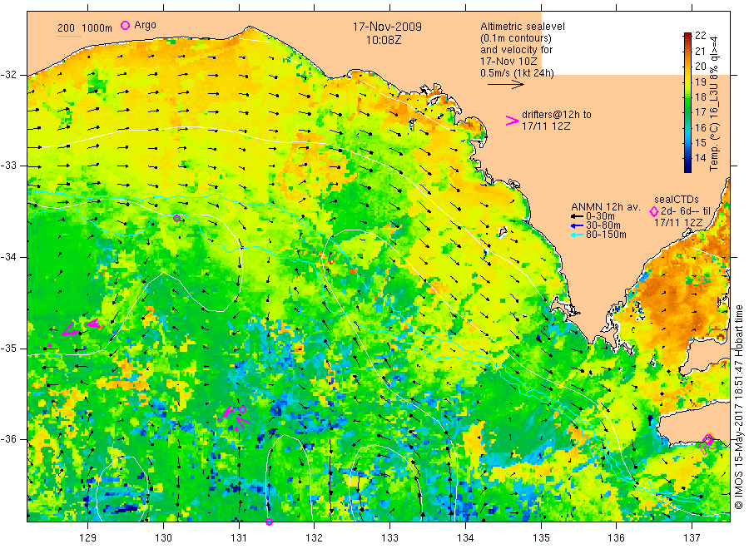The image size is (749, 549).
Task: Click the dark red 22 degree end of colorbar
Action: [687, 35]
